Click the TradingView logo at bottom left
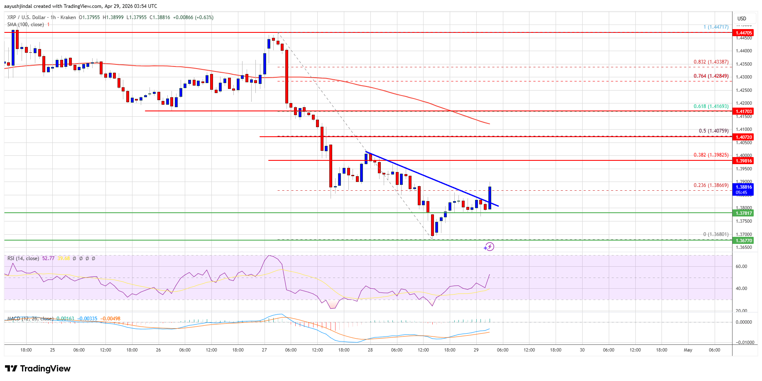The width and height of the screenshot is (762, 381). [38, 369]
